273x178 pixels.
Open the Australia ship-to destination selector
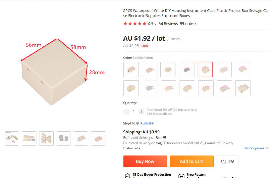147,123
